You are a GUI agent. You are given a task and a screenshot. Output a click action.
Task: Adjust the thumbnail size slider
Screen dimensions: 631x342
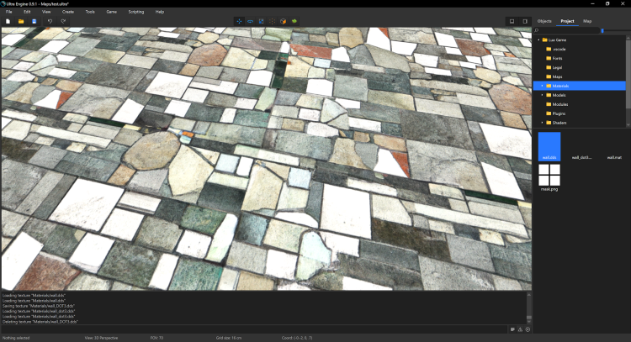click(x=602, y=30)
